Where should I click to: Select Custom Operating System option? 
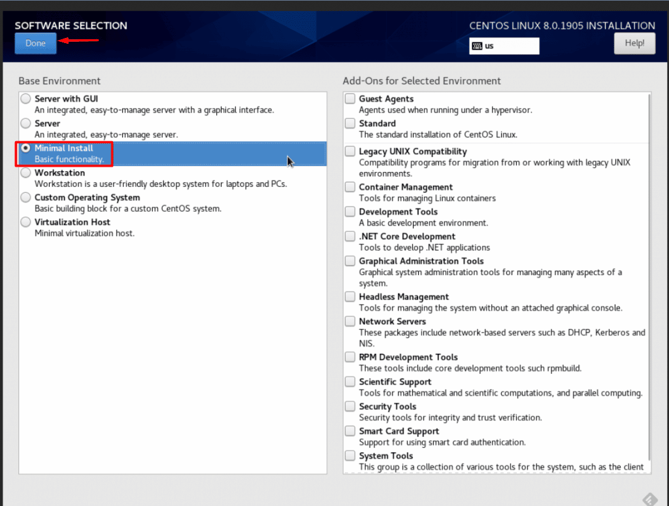pos(25,197)
